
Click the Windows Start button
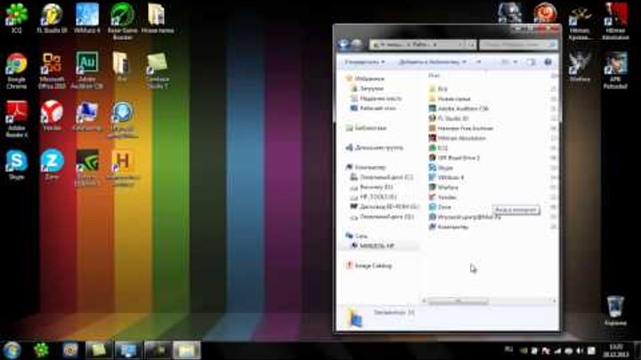click(12, 348)
